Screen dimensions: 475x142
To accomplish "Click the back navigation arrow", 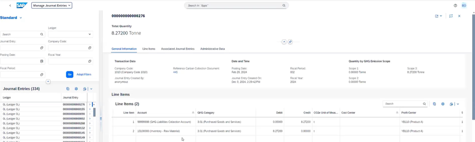I will click(10, 5).
